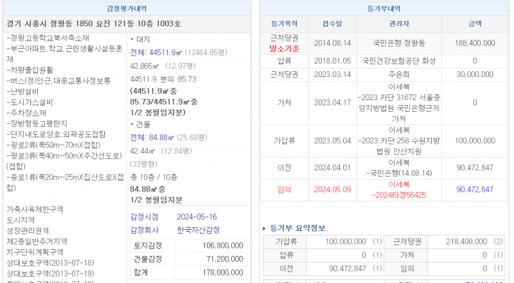Click the blue 90,472,847 amount for 임의

pos(475,190)
